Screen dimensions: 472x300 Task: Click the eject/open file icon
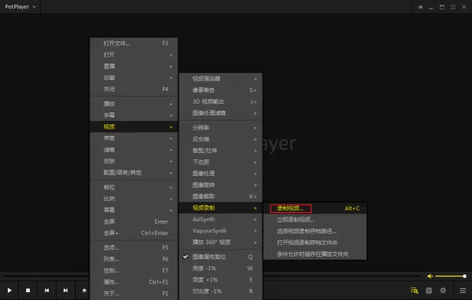(x=84, y=291)
